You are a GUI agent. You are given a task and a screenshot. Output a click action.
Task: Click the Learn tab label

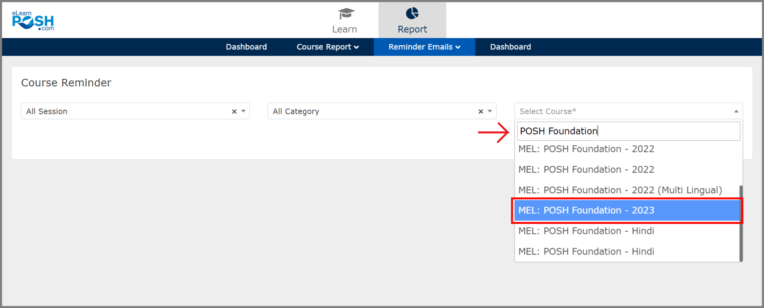coord(344,29)
